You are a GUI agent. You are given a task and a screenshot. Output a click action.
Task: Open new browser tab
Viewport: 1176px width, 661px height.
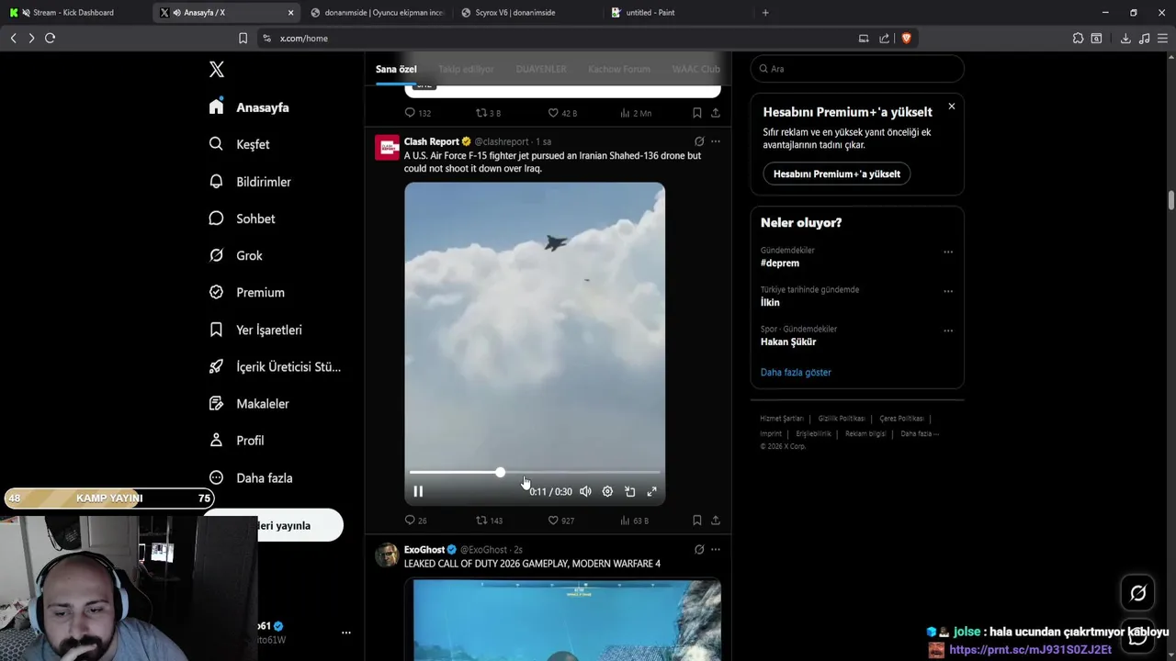[x=765, y=13]
